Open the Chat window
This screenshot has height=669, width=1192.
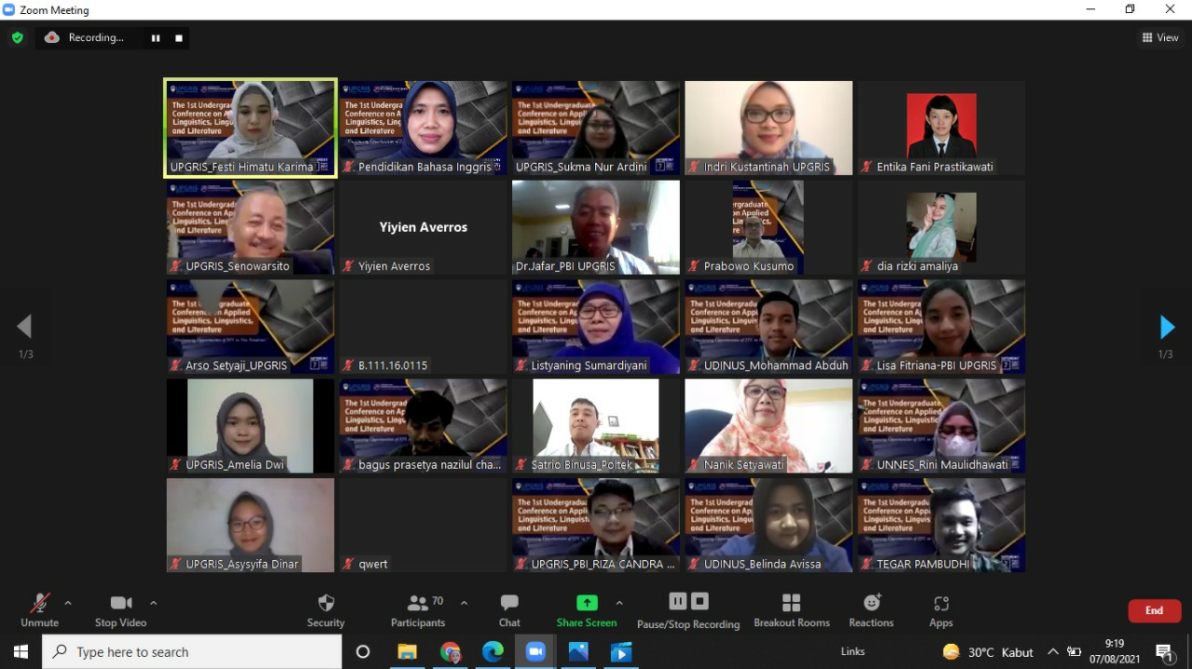point(509,610)
